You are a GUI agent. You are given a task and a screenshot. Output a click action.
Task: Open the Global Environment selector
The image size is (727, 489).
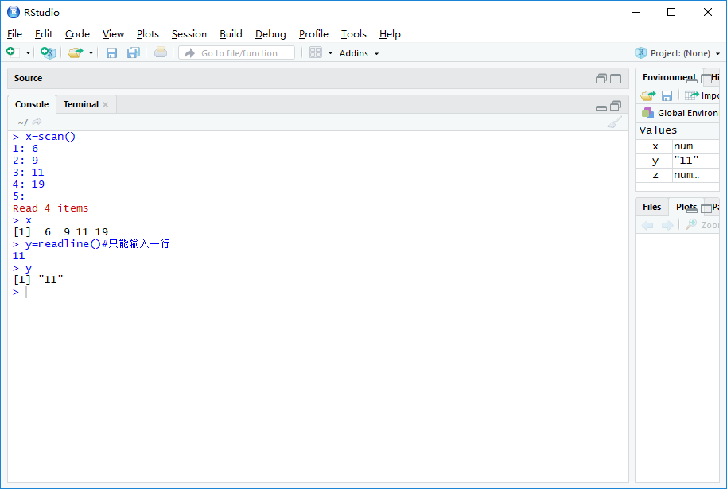(680, 112)
